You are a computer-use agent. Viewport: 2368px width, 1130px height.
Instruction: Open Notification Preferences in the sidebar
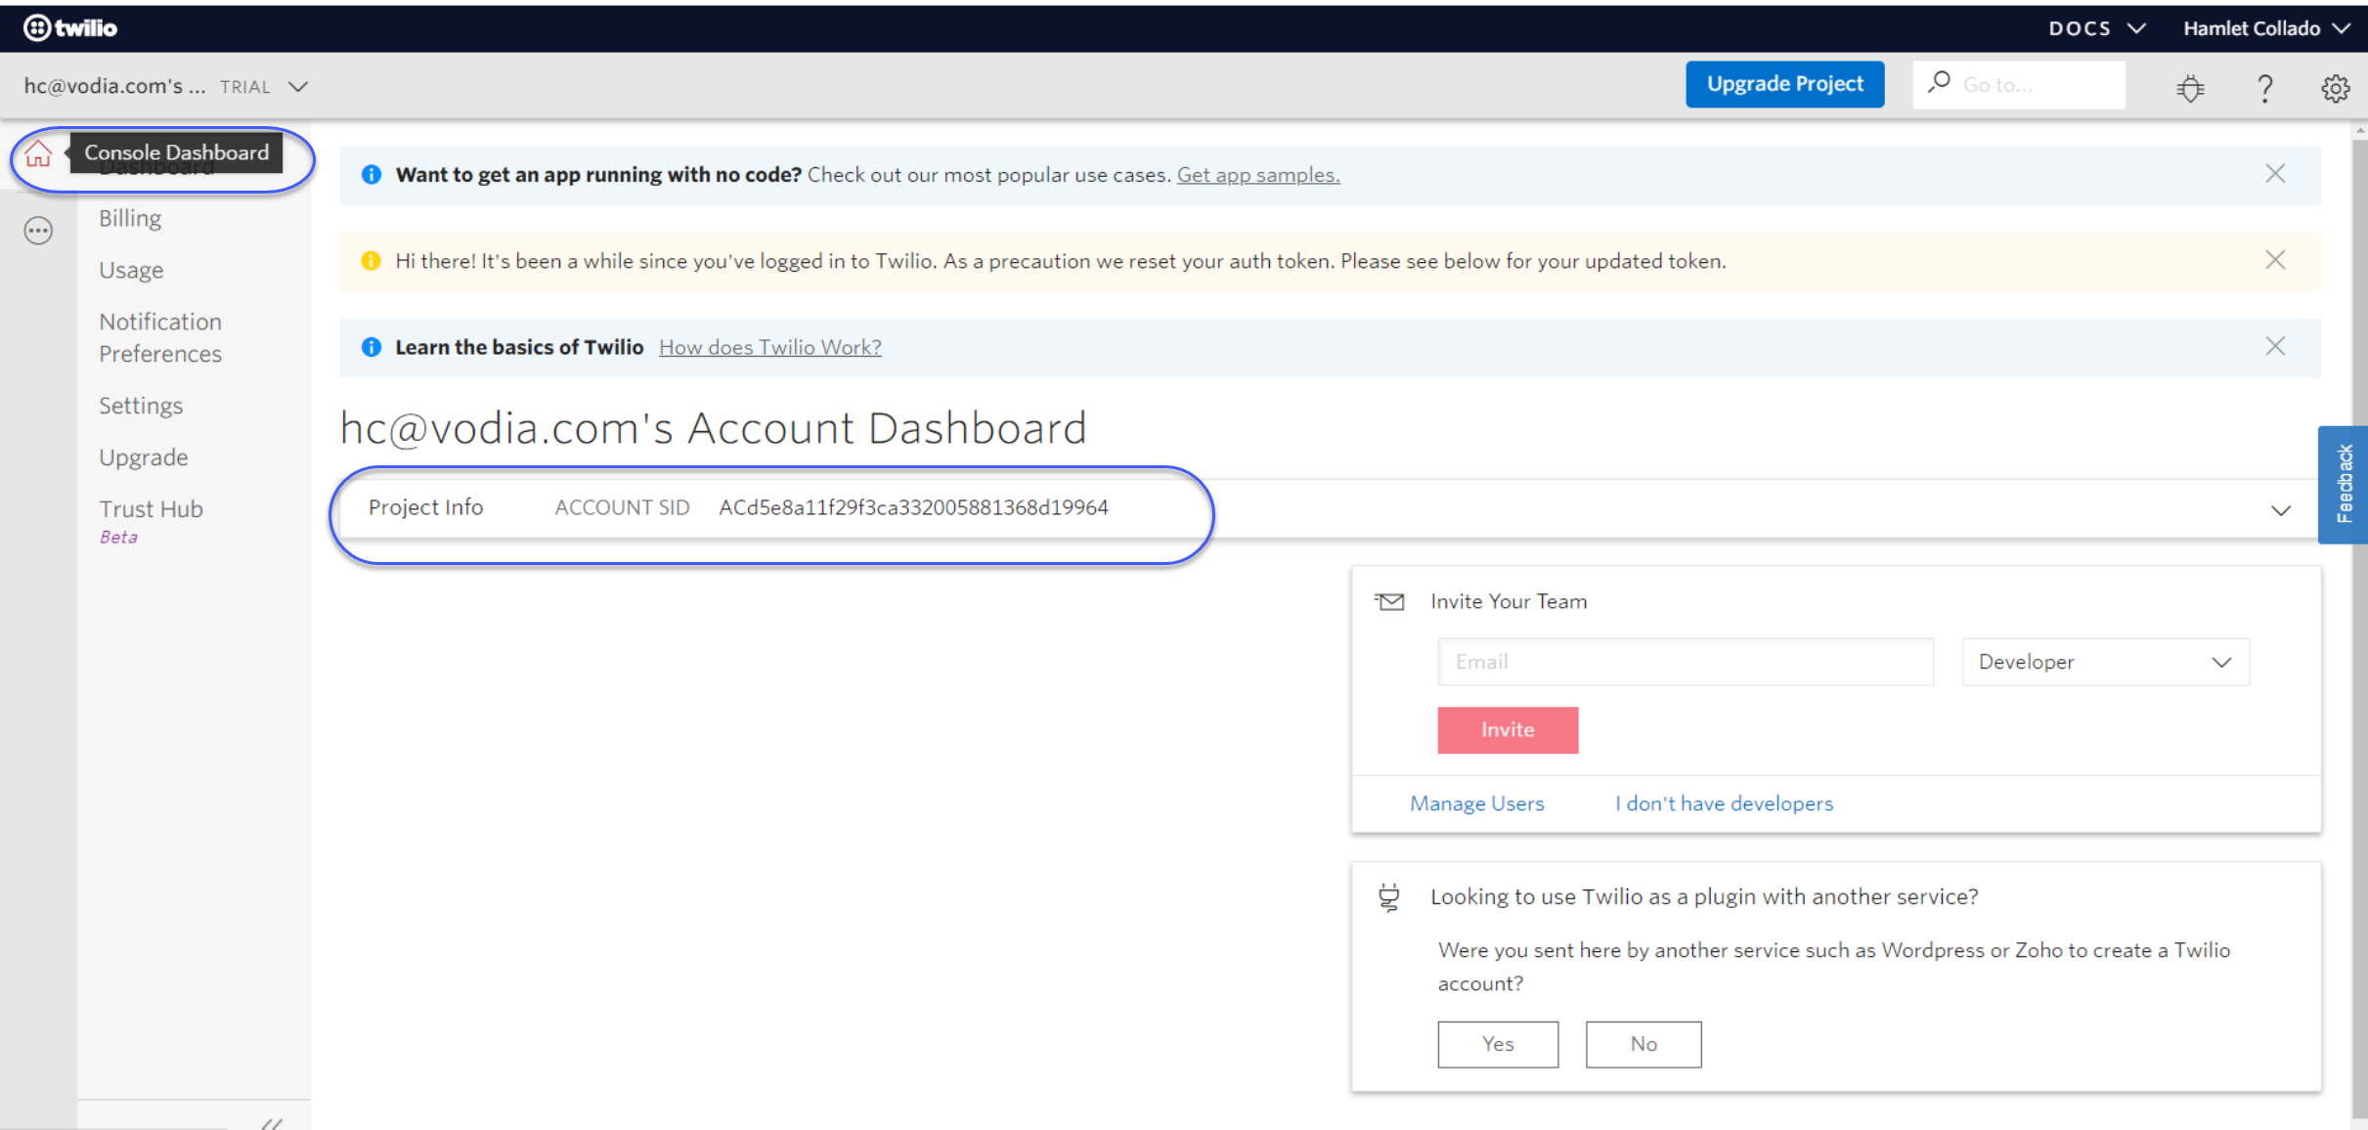pyautogui.click(x=160, y=337)
